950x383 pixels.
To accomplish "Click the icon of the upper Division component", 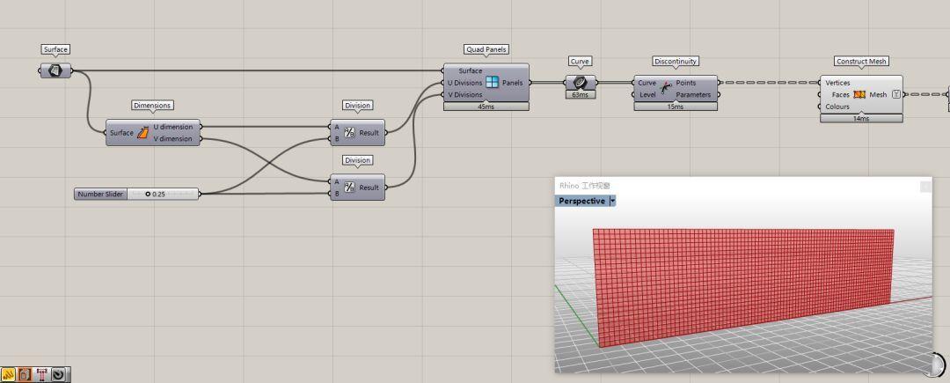I will pyautogui.click(x=349, y=133).
